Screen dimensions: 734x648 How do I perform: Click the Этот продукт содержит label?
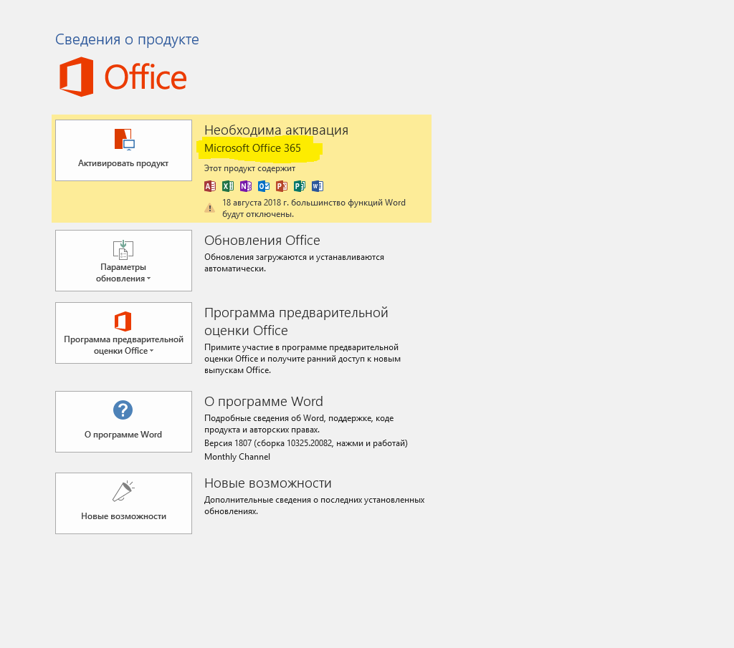point(250,168)
